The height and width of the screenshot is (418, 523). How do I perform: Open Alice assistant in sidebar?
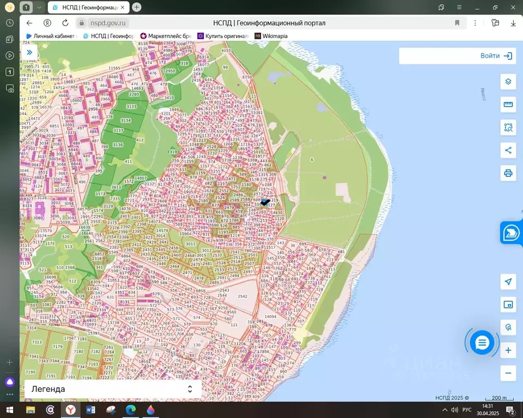click(10, 382)
